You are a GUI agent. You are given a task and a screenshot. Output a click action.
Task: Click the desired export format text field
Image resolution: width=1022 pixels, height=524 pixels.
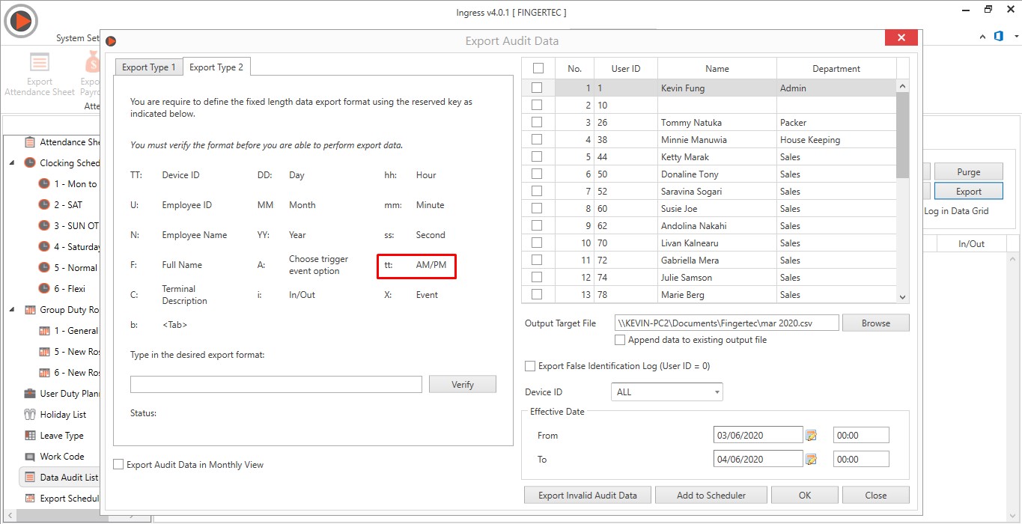pyautogui.click(x=276, y=385)
